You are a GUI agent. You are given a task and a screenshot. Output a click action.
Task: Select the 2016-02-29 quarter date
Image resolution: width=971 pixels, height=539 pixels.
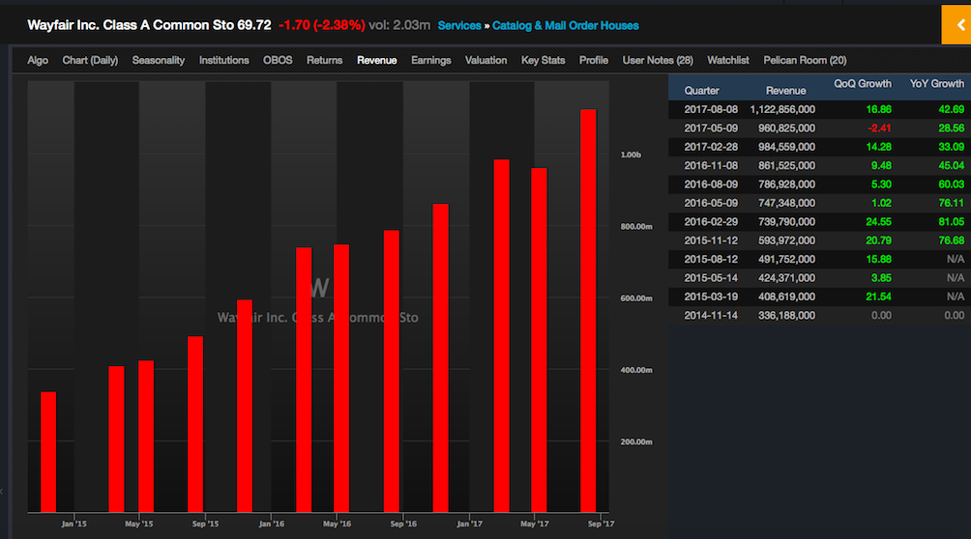[711, 221]
